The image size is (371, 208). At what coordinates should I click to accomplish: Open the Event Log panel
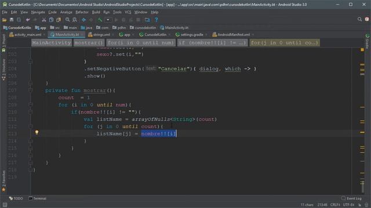[351, 198]
